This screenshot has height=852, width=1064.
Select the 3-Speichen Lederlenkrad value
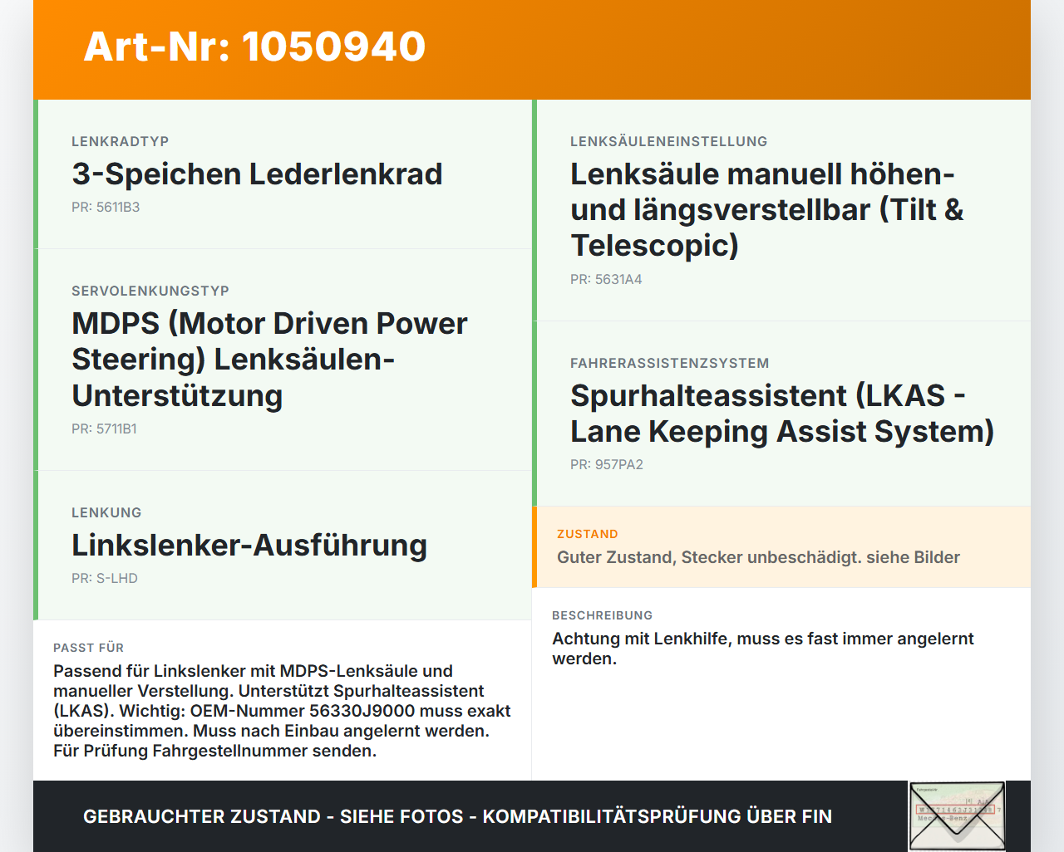point(257,174)
